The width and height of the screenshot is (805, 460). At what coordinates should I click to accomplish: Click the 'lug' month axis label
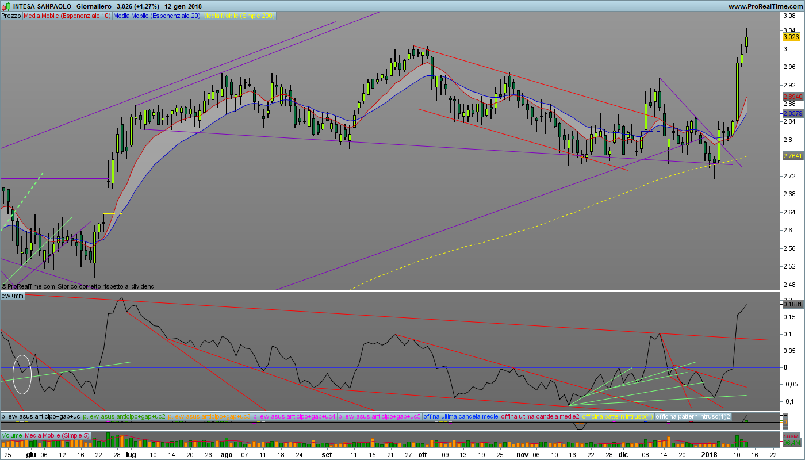(131, 454)
